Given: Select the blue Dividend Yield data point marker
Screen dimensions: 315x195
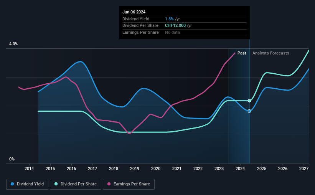Looking at the screenshot, I should coord(249,111).
